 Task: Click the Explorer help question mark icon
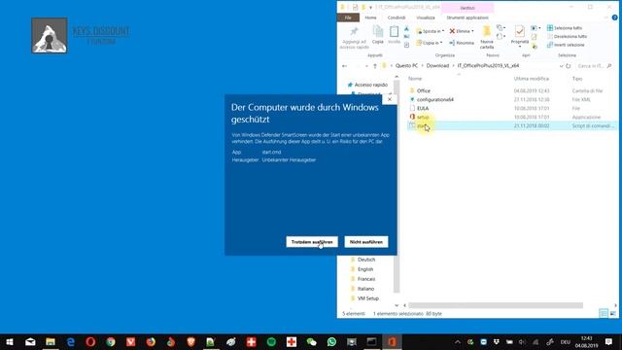pyautogui.click(x=615, y=17)
